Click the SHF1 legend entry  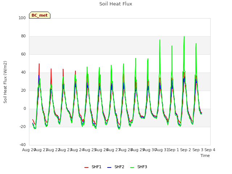93,167
